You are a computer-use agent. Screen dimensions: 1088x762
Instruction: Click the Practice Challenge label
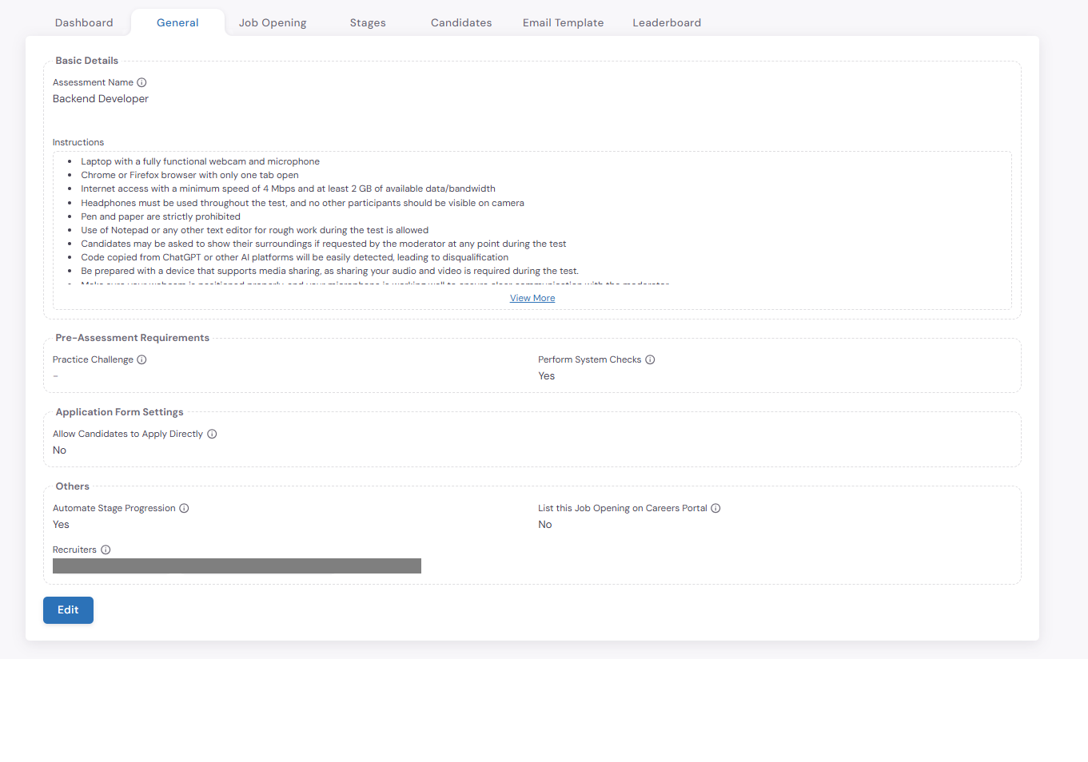click(x=93, y=359)
